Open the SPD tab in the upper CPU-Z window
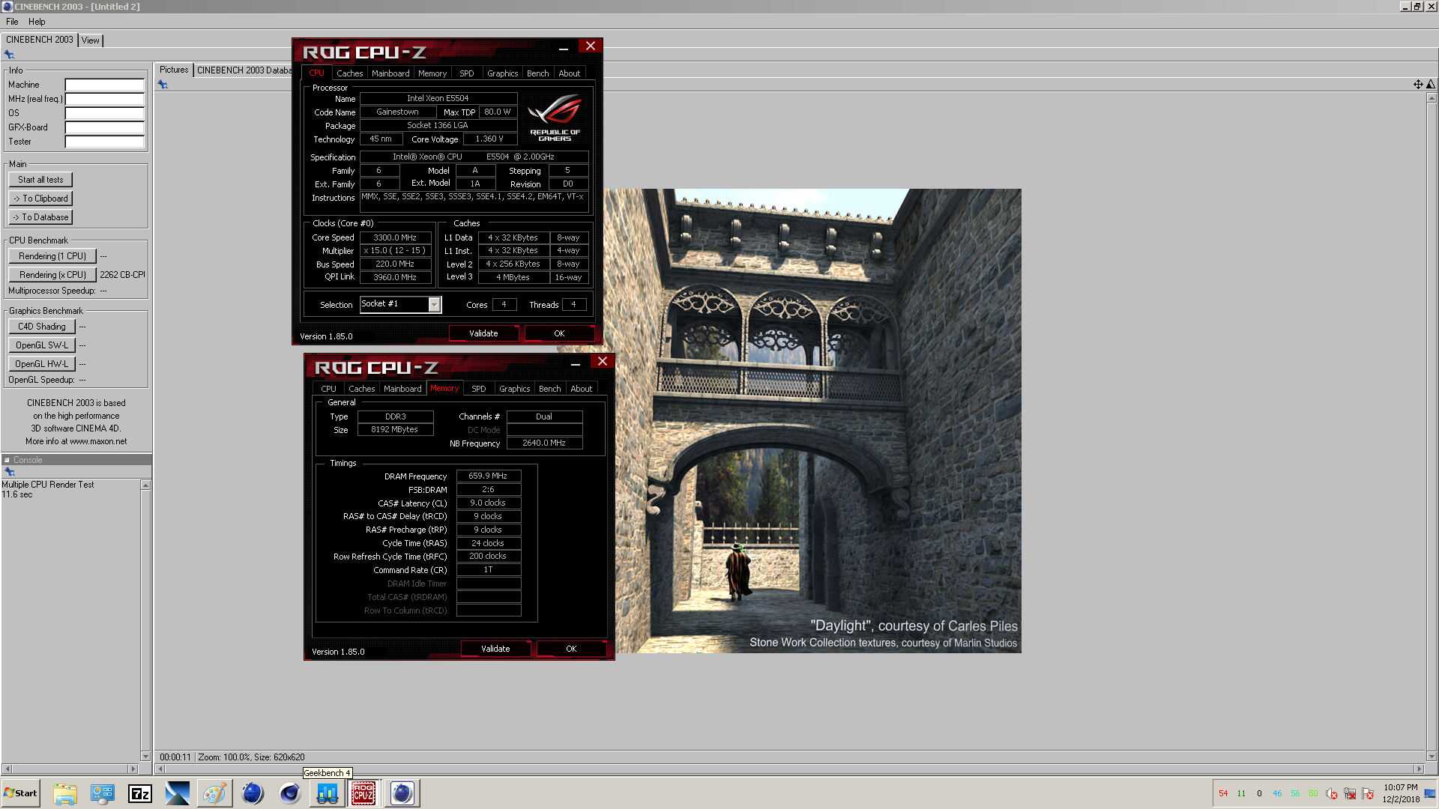Screen dimensions: 1439x809 [466, 73]
